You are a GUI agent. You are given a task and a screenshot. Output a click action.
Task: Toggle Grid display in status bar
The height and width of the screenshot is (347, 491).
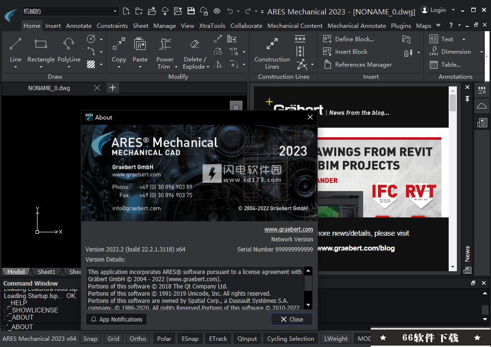tap(113, 338)
